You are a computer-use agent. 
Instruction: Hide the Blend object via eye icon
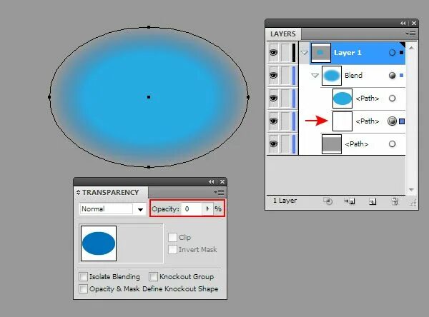coord(273,76)
